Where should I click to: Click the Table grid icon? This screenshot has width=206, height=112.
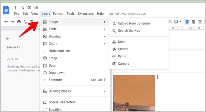coord(45,29)
